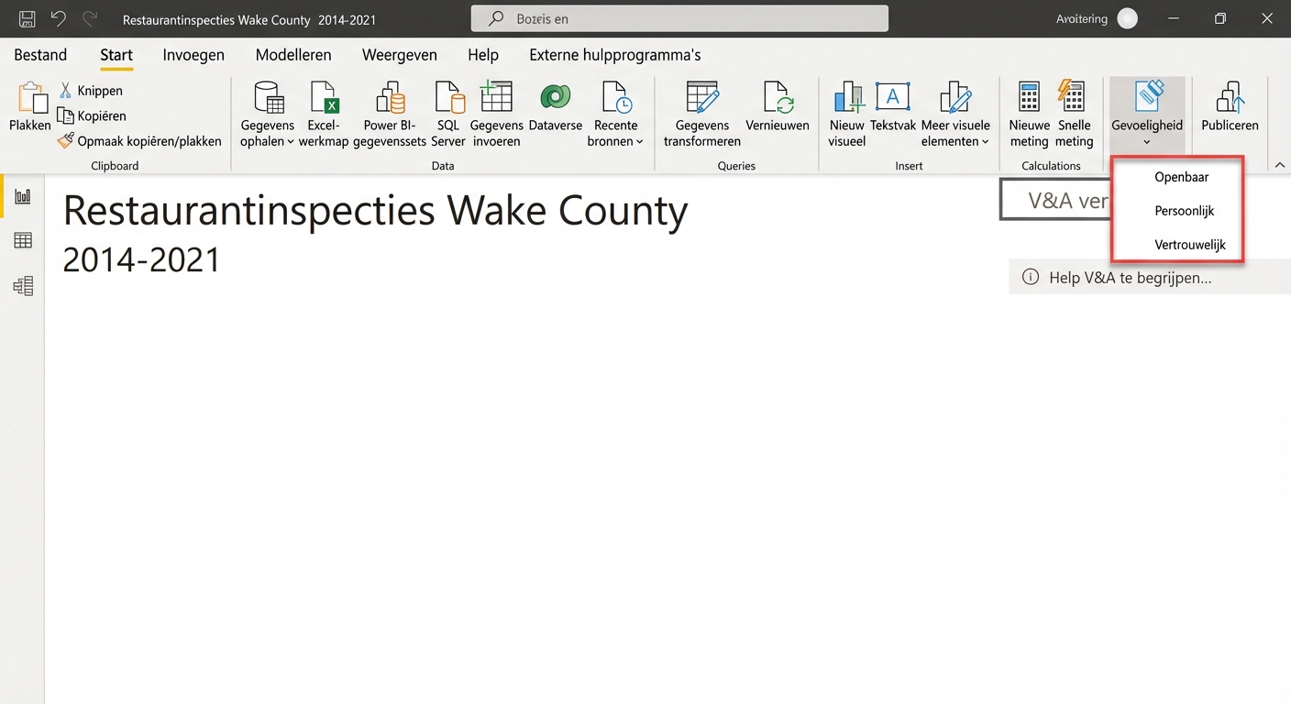Switch to the Modelleren ribbon tab
The image size is (1291, 704).
click(293, 55)
